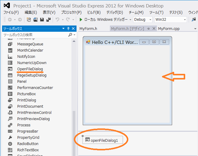
Task: Click the Visual Studio logo icon
Action: click(7, 6)
